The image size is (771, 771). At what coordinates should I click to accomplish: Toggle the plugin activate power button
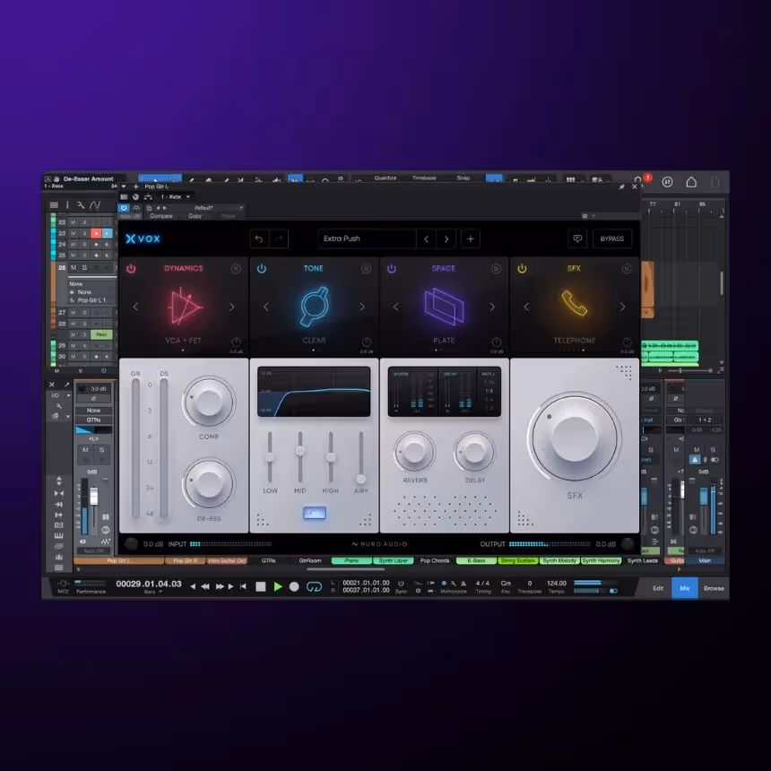tap(124, 208)
